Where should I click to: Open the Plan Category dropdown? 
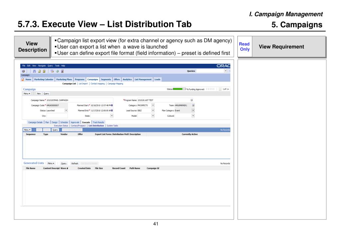193,111
